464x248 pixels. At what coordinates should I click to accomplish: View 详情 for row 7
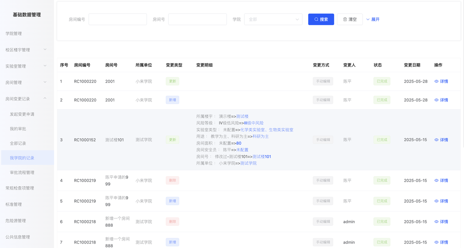[x=441, y=243]
